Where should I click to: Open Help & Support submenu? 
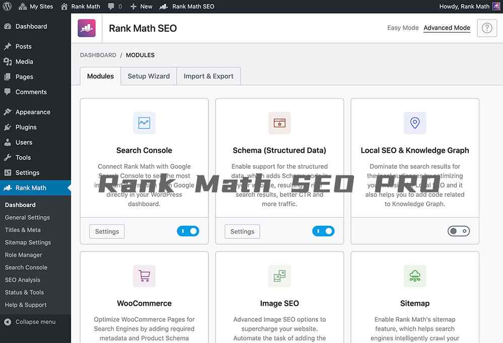pos(26,305)
